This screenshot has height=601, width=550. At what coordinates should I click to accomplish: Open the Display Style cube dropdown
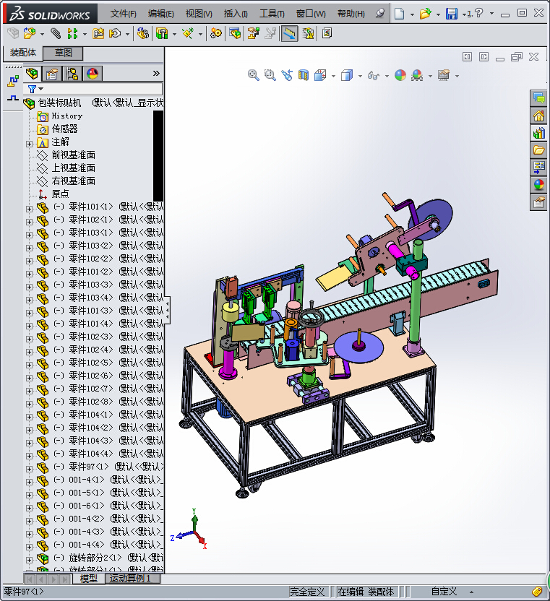point(360,77)
